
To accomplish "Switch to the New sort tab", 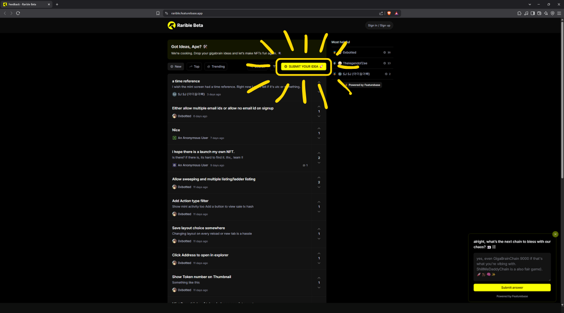I will 176,66.
